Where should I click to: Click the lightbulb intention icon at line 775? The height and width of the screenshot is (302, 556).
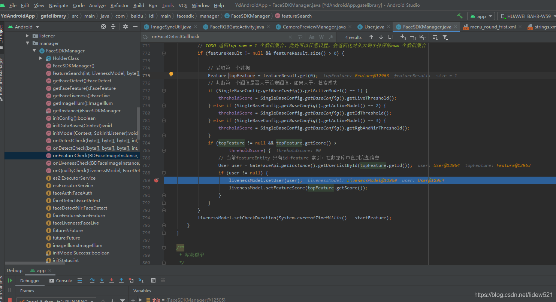[x=171, y=74]
